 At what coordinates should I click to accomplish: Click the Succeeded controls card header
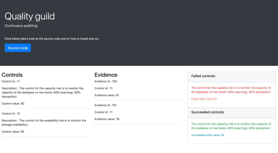click(x=207, y=112)
